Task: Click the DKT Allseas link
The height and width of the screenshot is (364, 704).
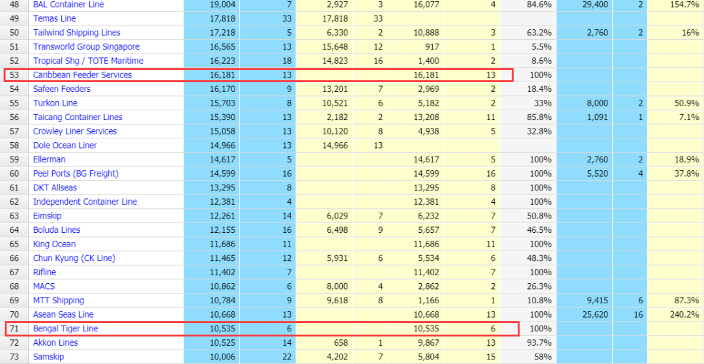Action: pyautogui.click(x=55, y=187)
